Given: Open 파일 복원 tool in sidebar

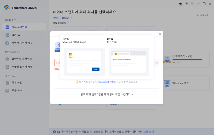Looking at the screenshot, I should coord(24,82).
